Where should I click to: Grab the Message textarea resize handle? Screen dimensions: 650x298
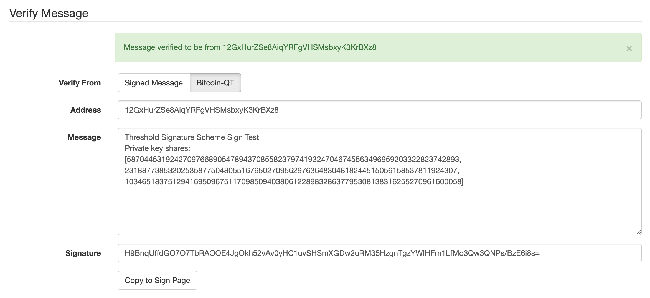click(638, 232)
